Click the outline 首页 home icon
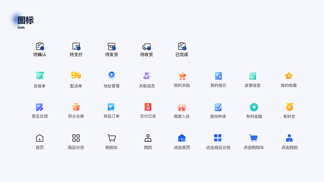This screenshot has height=182, width=324. click(40, 138)
